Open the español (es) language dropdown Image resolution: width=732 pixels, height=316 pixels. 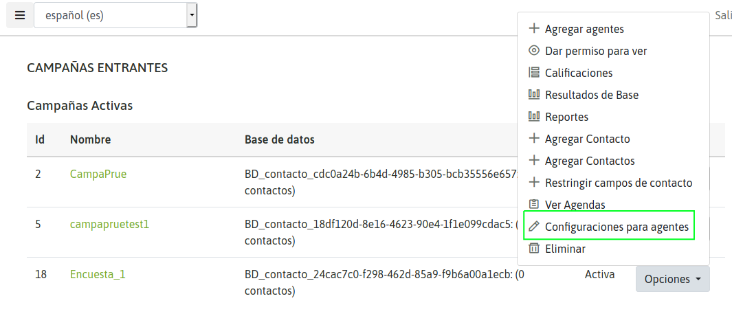pos(115,14)
